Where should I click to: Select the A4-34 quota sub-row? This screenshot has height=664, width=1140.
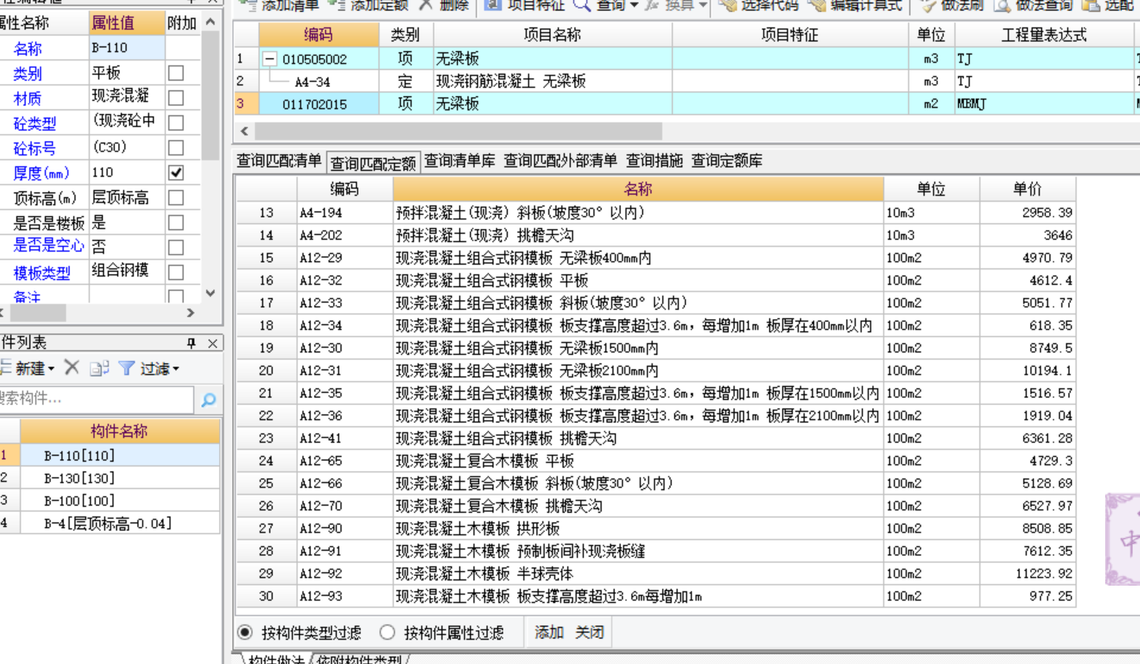pos(685,81)
